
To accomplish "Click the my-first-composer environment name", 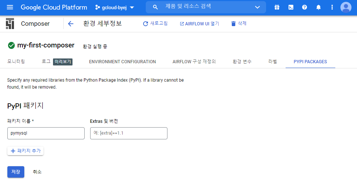I will point(46,45).
